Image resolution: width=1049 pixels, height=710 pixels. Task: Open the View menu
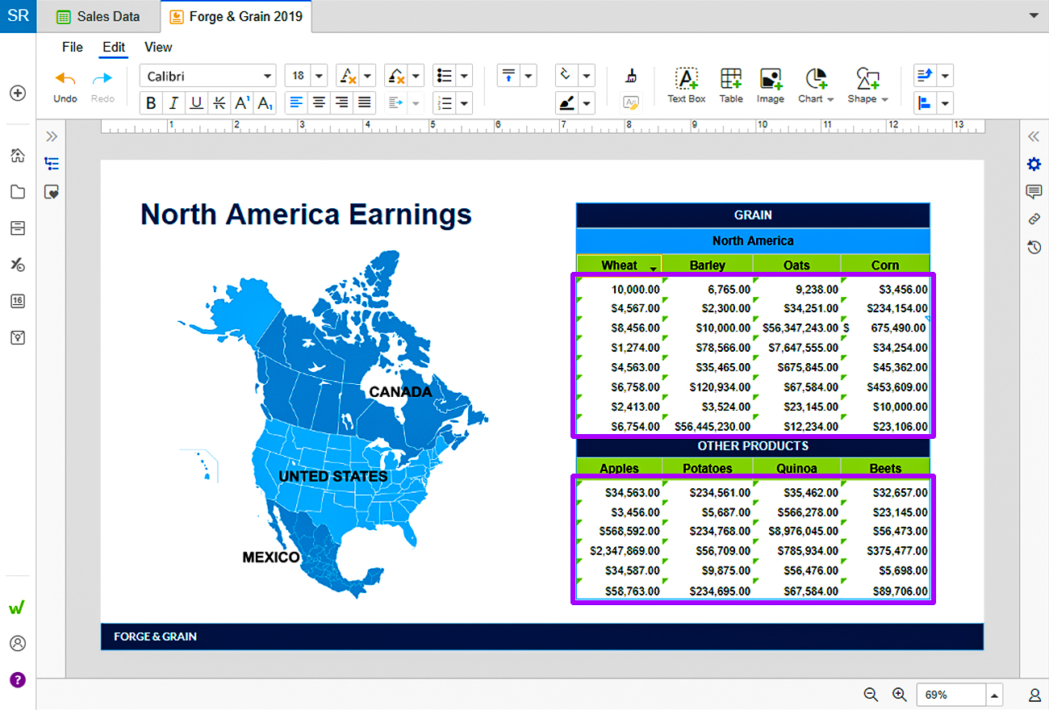pyautogui.click(x=158, y=47)
